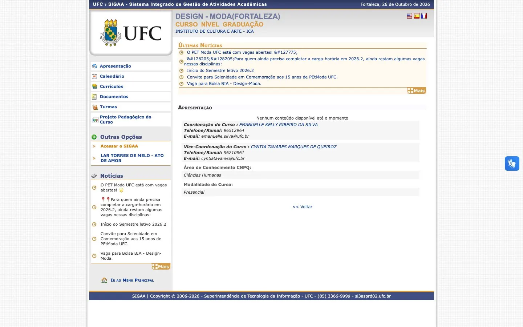Open main news 'Vaga para Bolsa BIA - Design-Moda.'
523x327 pixels.
coord(224,84)
